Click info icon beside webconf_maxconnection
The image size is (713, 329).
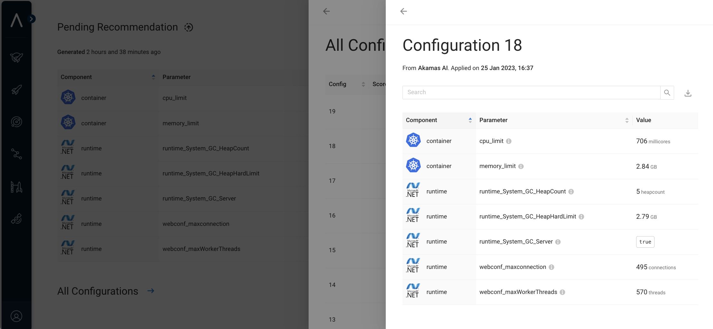(551, 267)
